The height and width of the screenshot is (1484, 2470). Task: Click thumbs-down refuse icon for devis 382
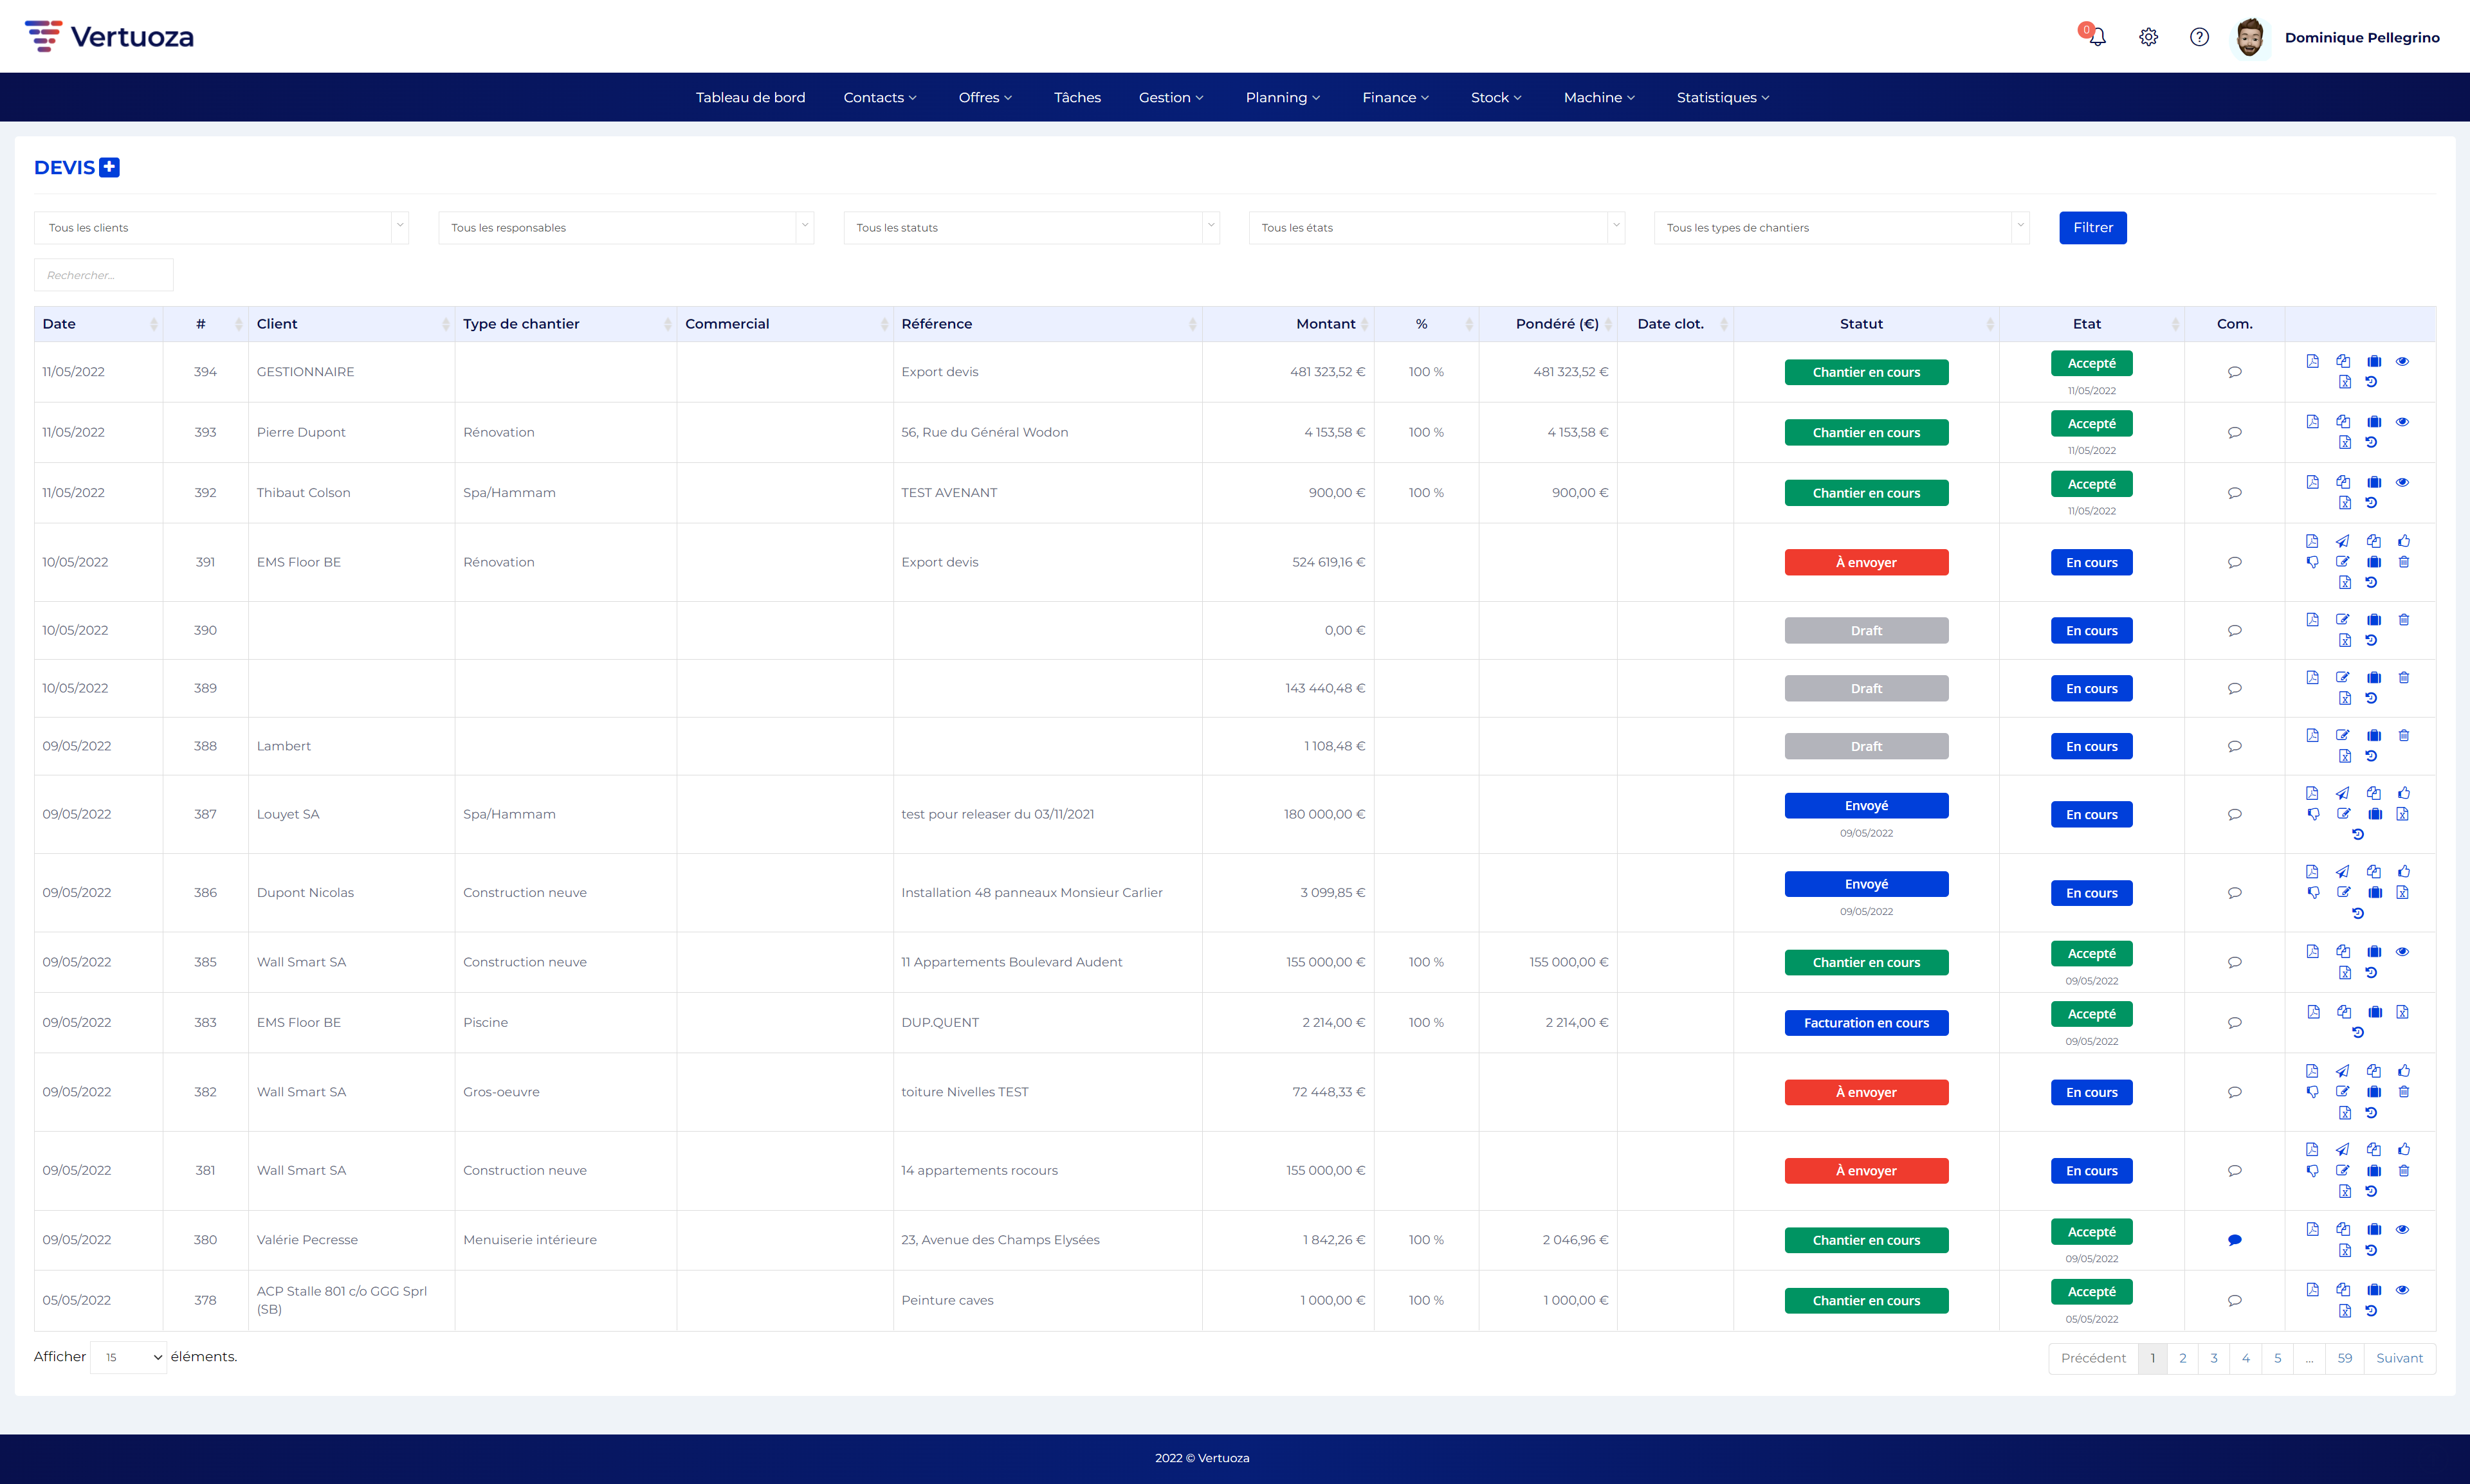coord(2312,1092)
